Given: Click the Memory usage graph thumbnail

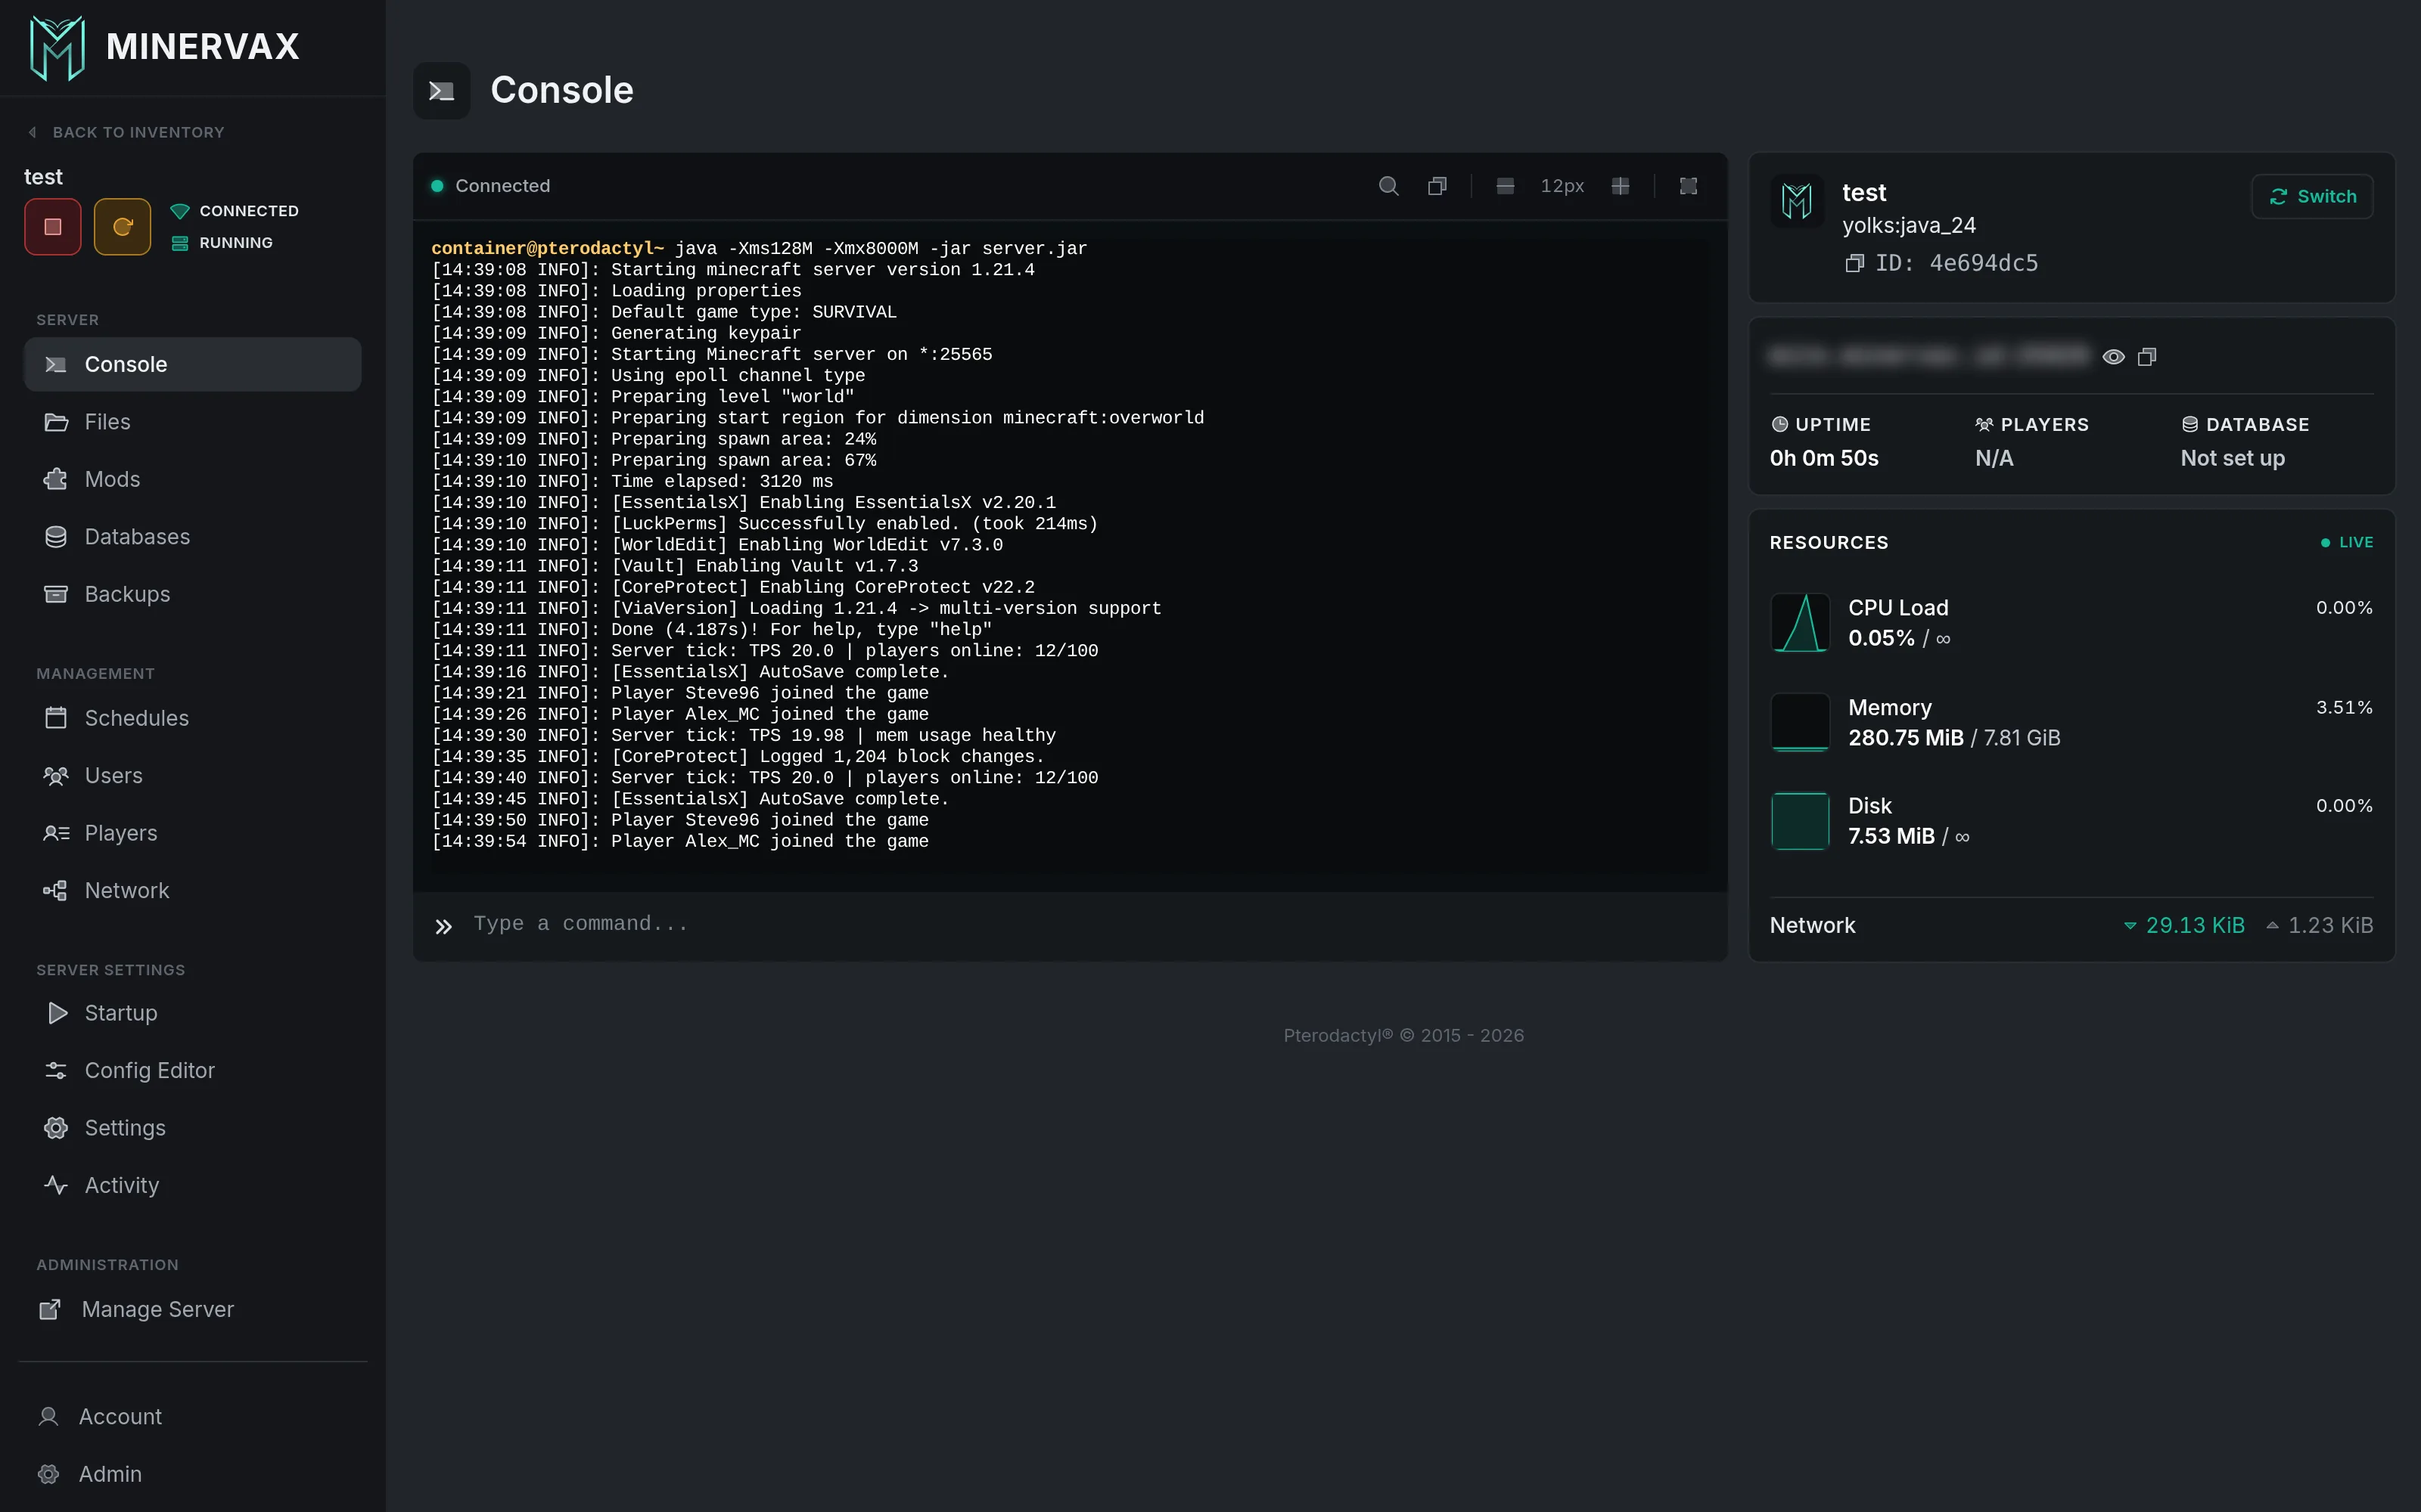Looking at the screenshot, I should [x=1800, y=722].
